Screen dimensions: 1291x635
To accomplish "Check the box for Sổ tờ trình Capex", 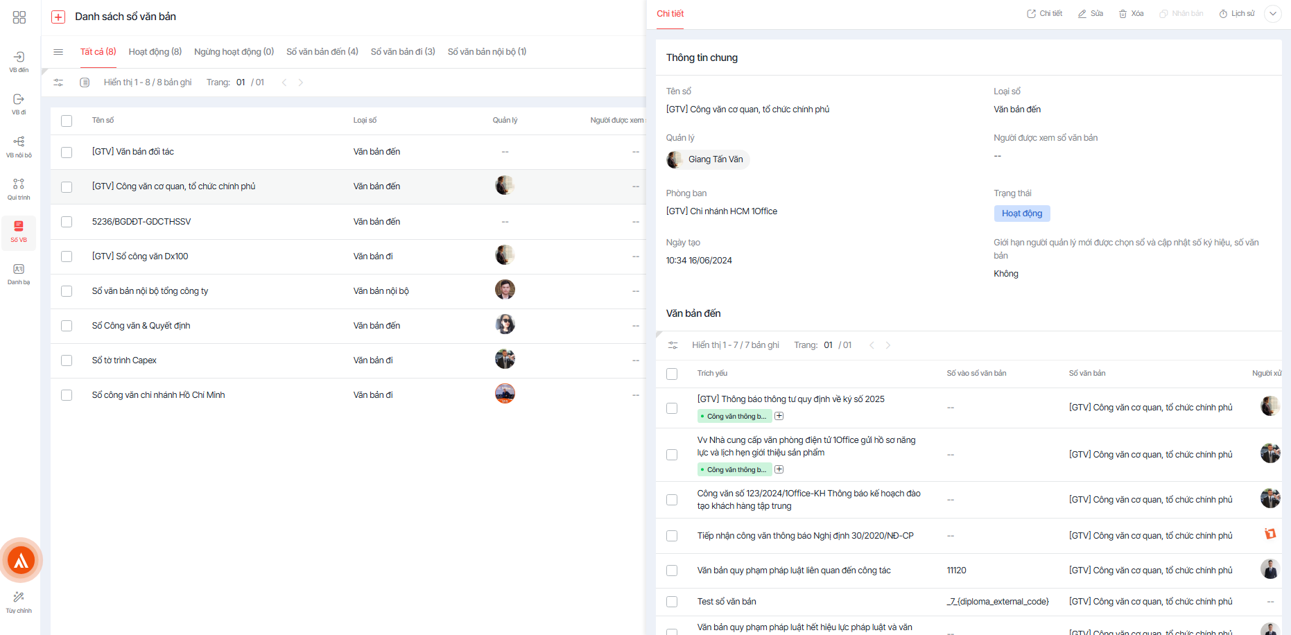I will point(67,360).
